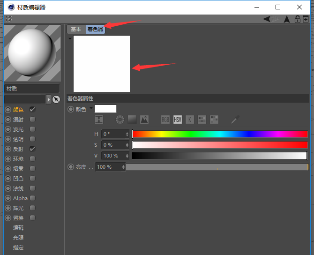Image resolution: width=314 pixels, height=255 pixels.
Task: Open new attribute manager plus icon
Action: point(306,19)
